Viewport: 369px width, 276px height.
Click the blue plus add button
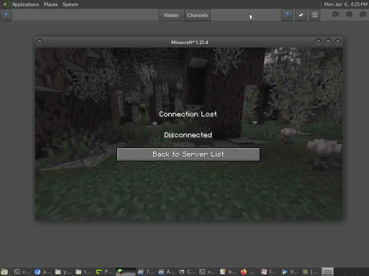coord(6,15)
